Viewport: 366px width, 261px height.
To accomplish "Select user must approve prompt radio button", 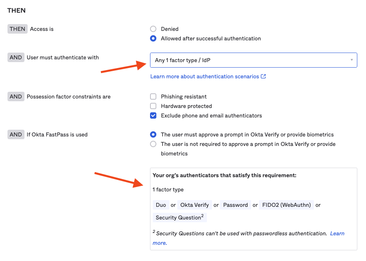I will (x=153, y=135).
